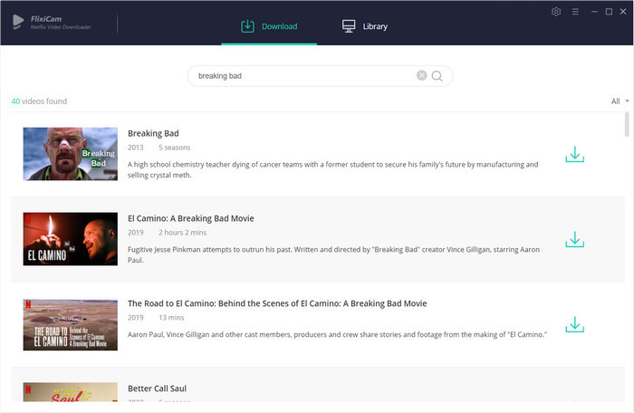Click the FlixiCam logo
634x413 pixels.
coord(52,23)
